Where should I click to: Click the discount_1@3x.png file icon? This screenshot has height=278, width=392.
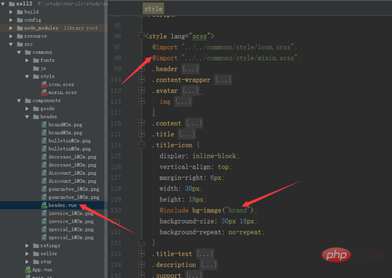pyautogui.click(x=45, y=181)
